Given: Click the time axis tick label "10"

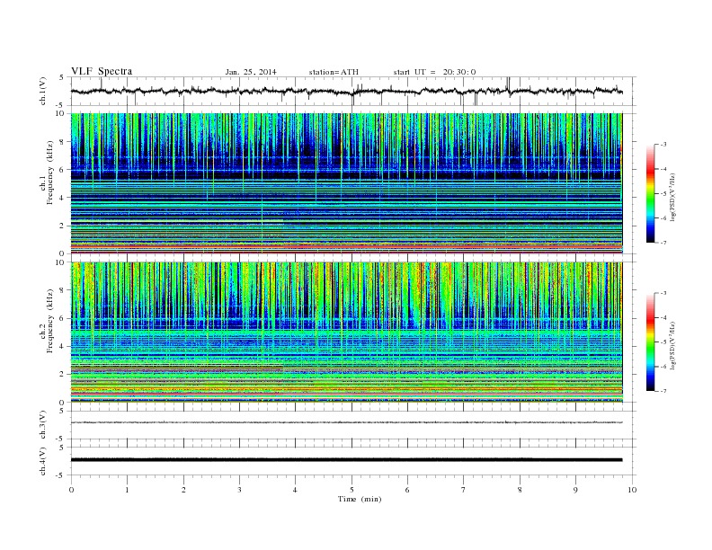Looking at the screenshot, I should [x=632, y=490].
